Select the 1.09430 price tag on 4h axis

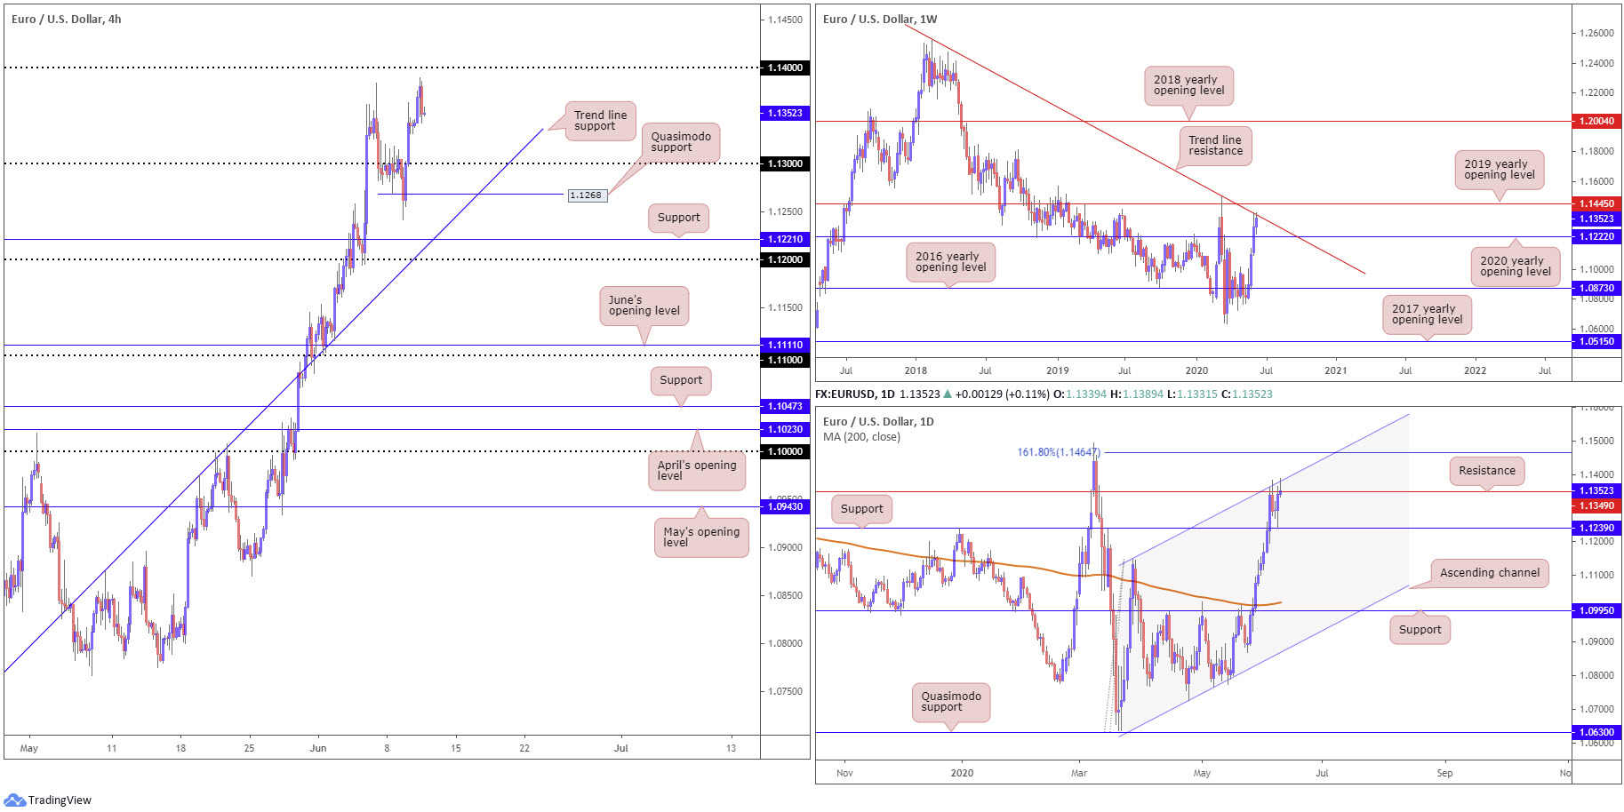click(785, 506)
